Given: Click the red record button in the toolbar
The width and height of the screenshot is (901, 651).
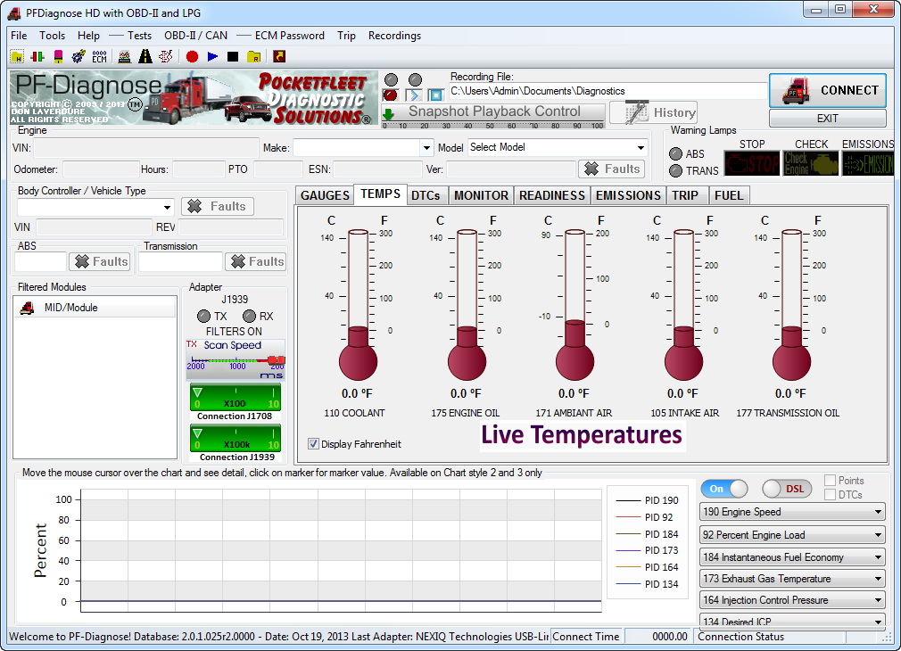Looking at the screenshot, I should click(x=192, y=56).
